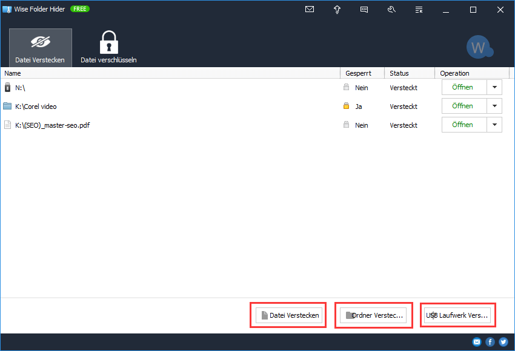
Task: Select the K:\(SEO)_master-seo.pdf entry
Action: tap(52, 125)
